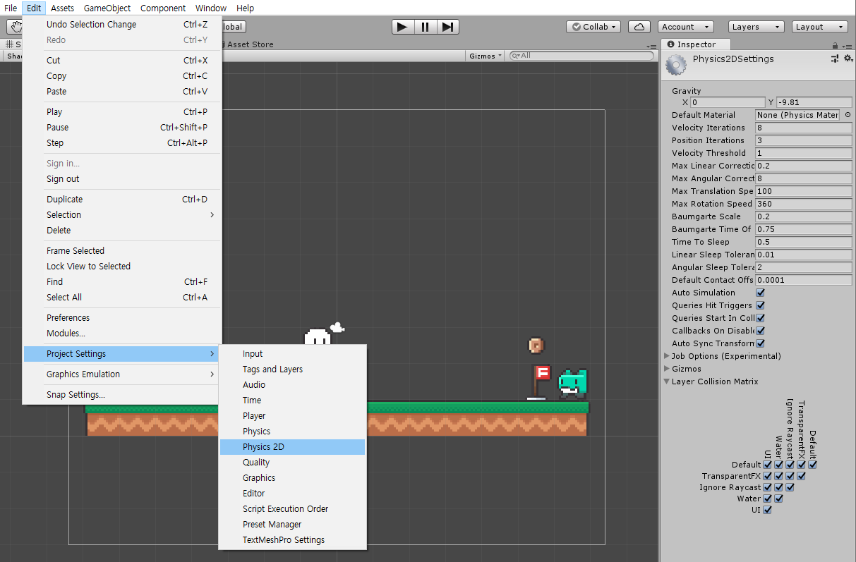Open the Assets menu
856x562 pixels.
point(62,8)
